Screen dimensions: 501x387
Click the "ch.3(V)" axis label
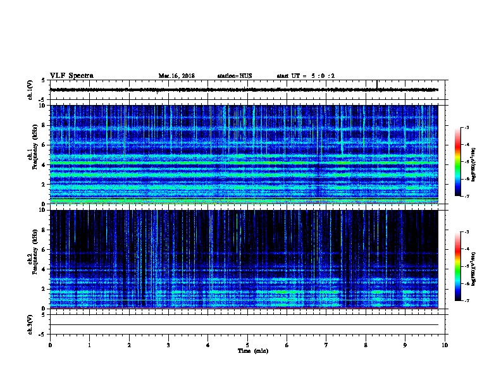[30, 324]
